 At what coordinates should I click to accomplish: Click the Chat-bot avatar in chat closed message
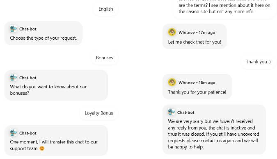[x=171, y=112]
